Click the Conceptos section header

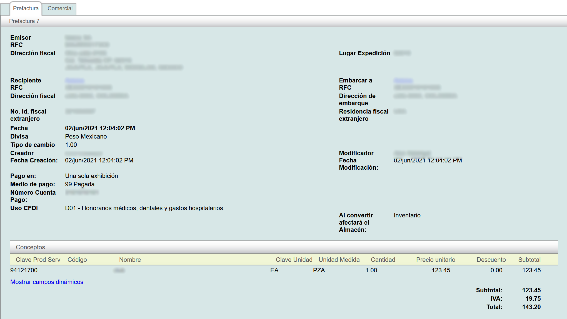[x=30, y=247]
